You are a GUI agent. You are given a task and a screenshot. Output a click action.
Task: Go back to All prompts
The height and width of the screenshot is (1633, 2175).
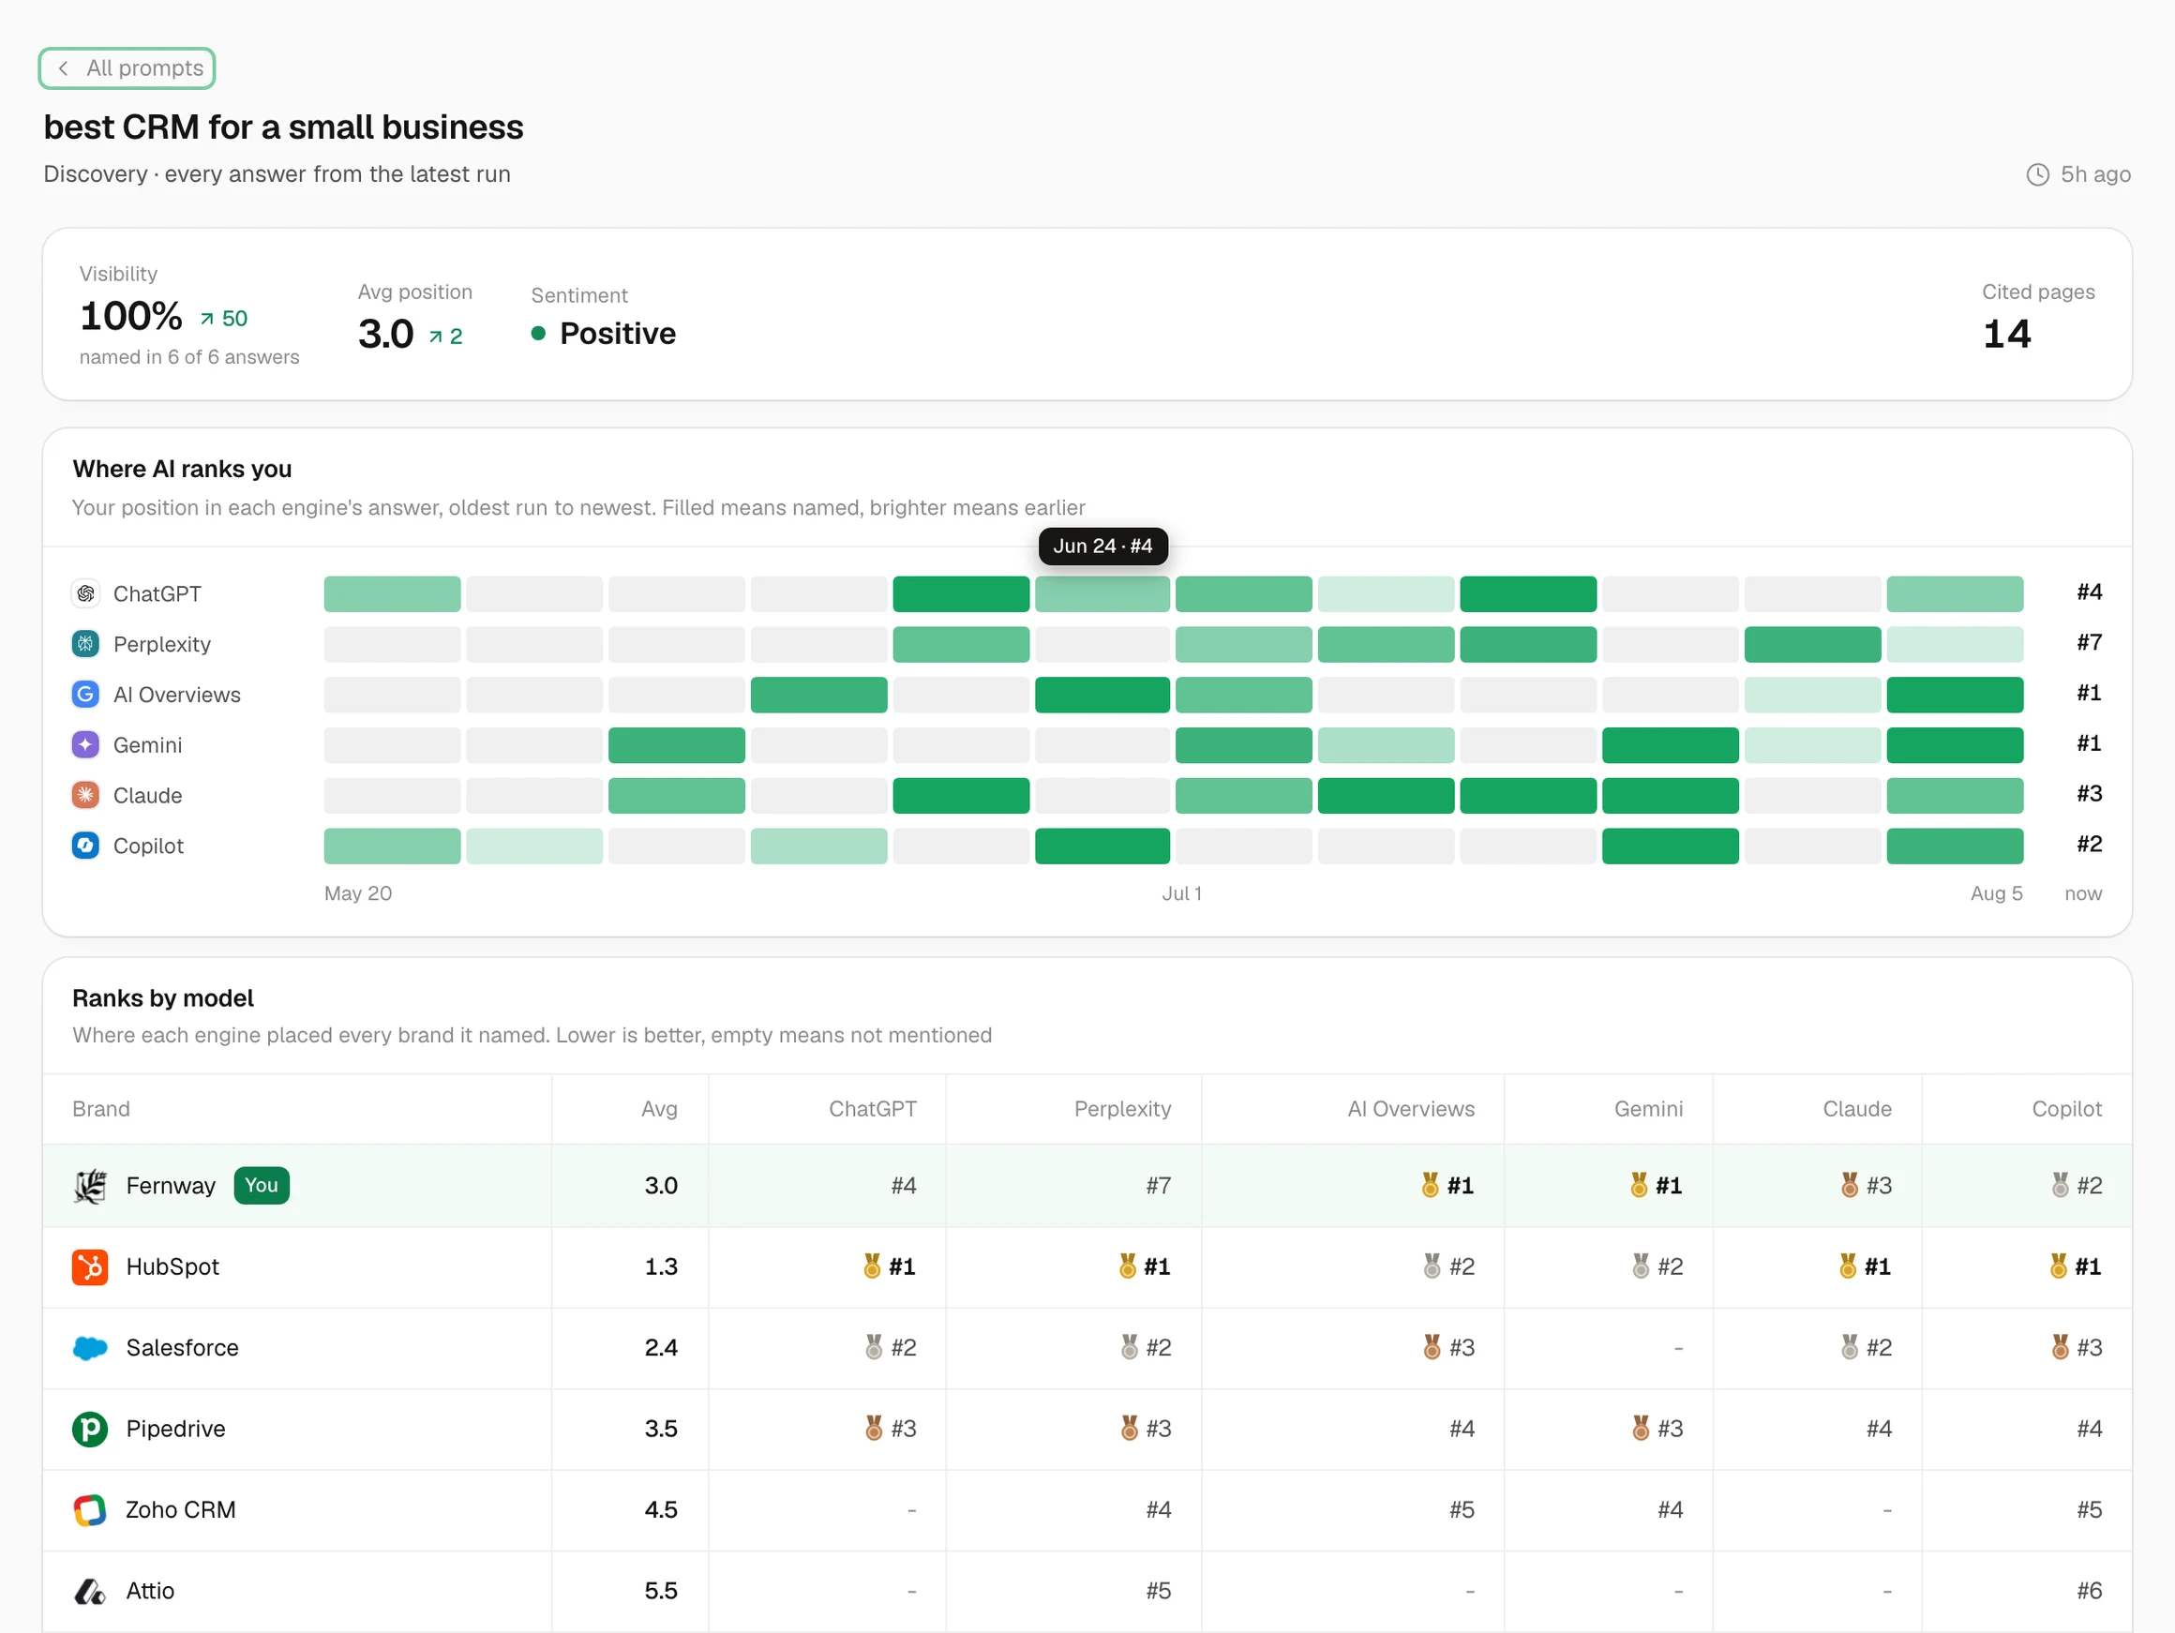pyautogui.click(x=127, y=67)
